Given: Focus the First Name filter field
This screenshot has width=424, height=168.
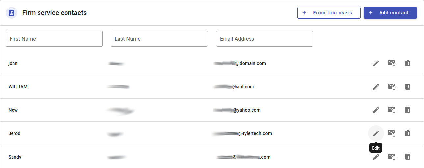Looking at the screenshot, I should (x=54, y=39).
